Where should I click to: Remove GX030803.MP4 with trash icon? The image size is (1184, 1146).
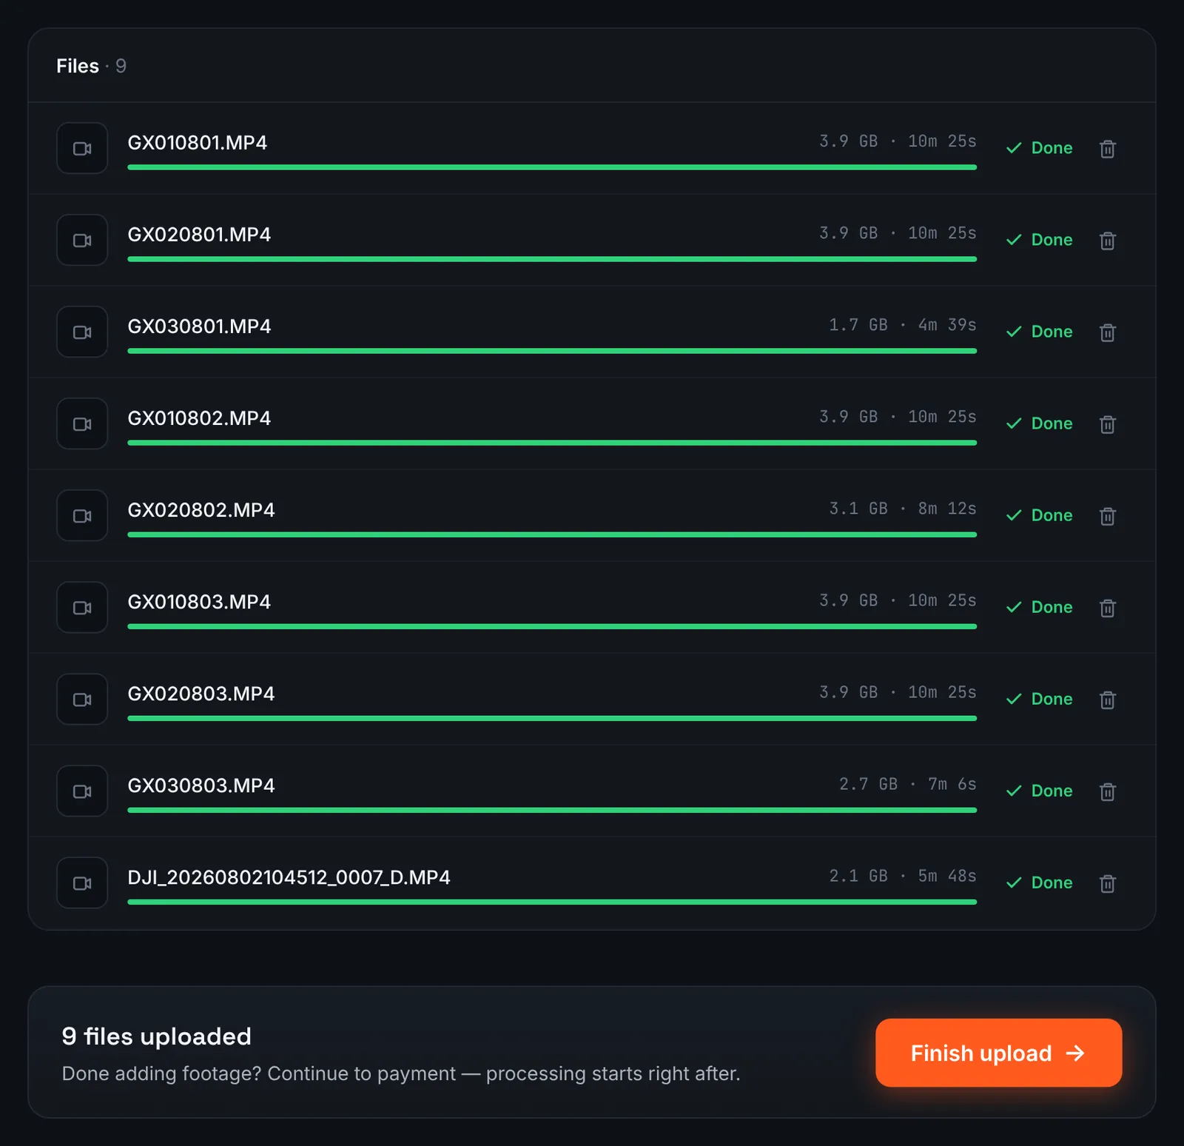tap(1107, 791)
